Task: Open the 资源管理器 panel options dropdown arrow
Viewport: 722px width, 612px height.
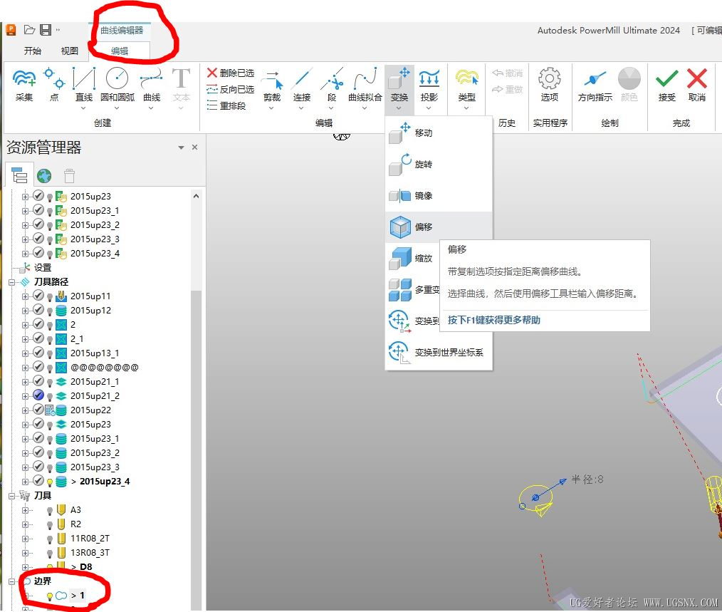Action: pos(181,147)
